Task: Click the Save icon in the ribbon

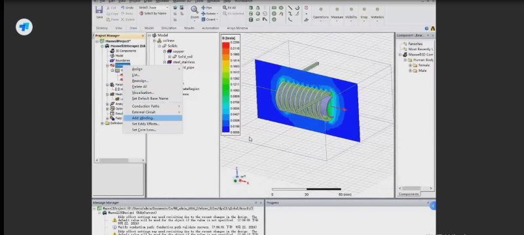Action: [100, 10]
